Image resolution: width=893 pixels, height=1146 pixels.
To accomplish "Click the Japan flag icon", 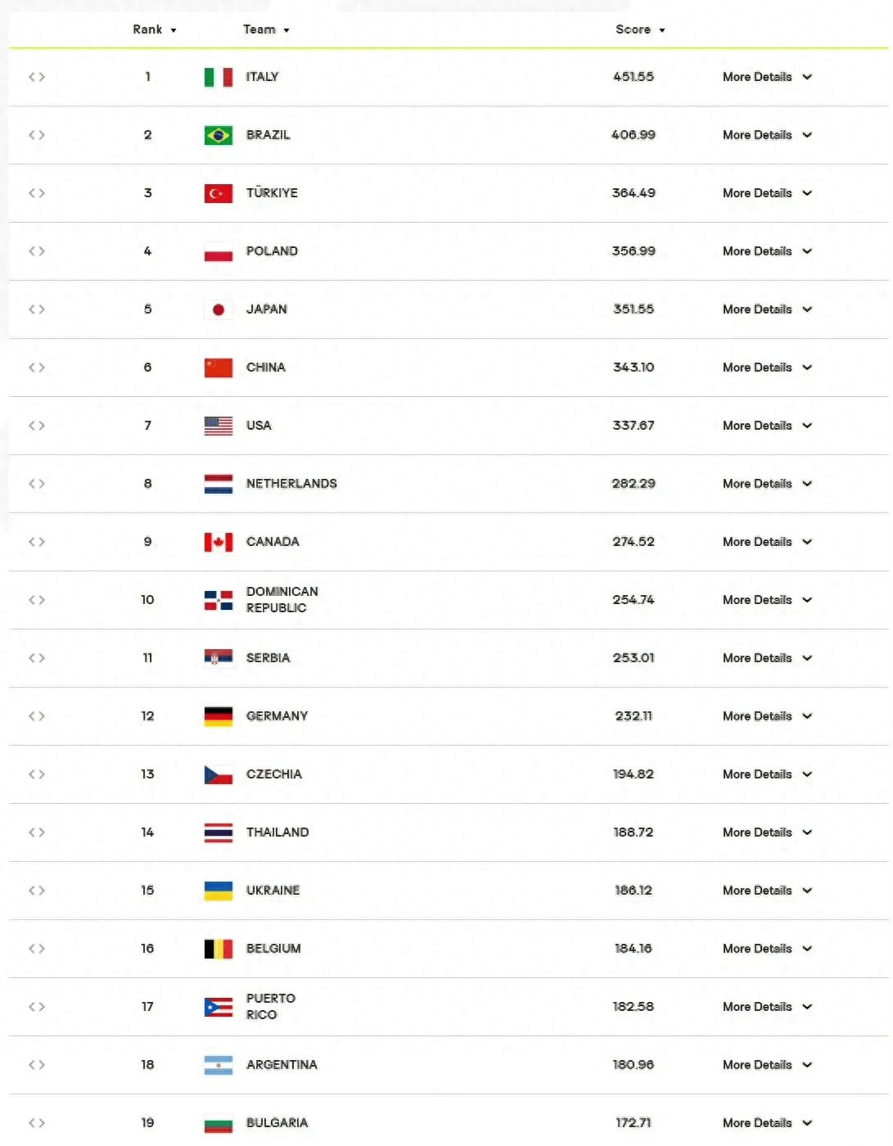I will [x=218, y=309].
